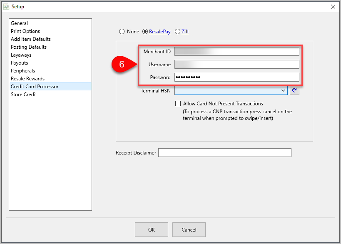Click into the Merchant ID field

coord(237,52)
